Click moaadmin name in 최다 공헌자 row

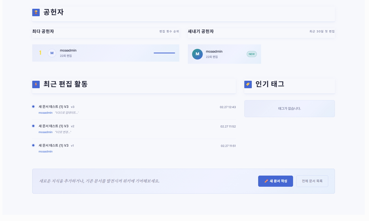pyautogui.click(x=68, y=50)
